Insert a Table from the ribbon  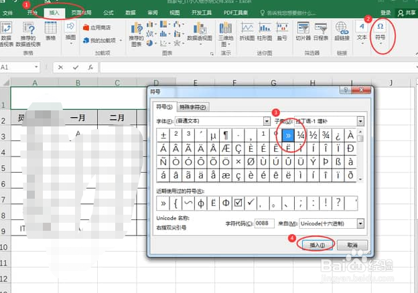51,31
